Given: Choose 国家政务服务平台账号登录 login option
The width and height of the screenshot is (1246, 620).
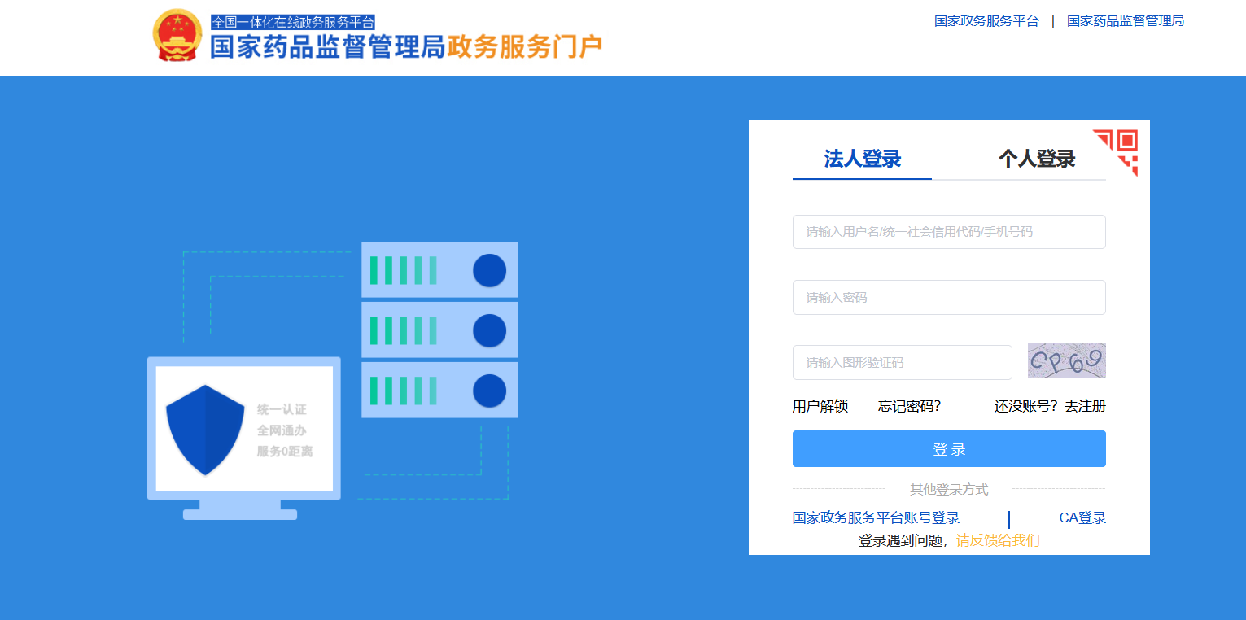Looking at the screenshot, I should [876, 517].
